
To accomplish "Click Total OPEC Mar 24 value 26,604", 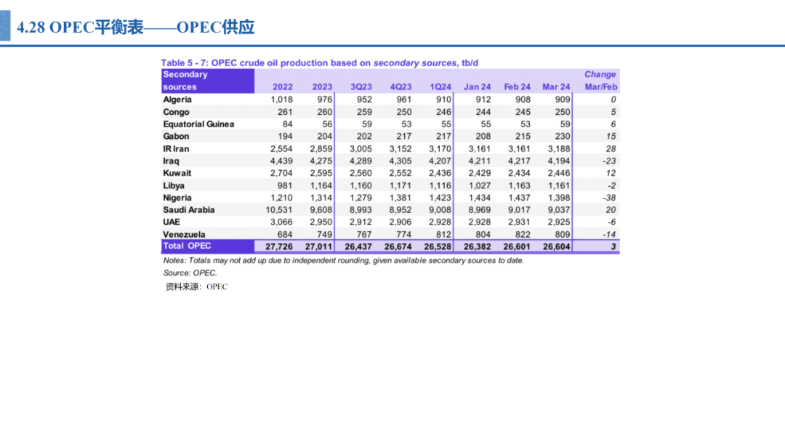I will [556, 246].
